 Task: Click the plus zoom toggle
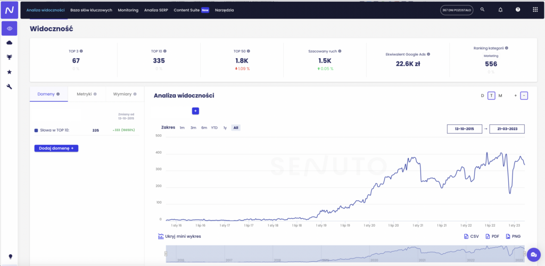(515, 96)
